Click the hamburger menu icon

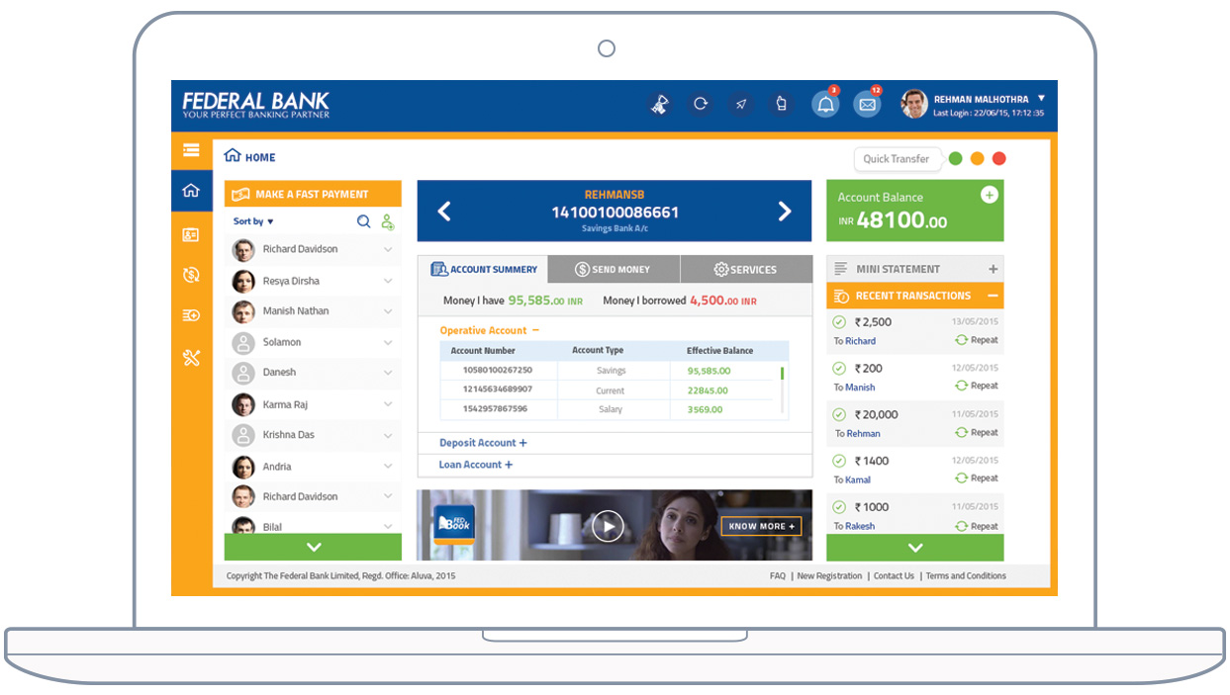click(x=191, y=150)
